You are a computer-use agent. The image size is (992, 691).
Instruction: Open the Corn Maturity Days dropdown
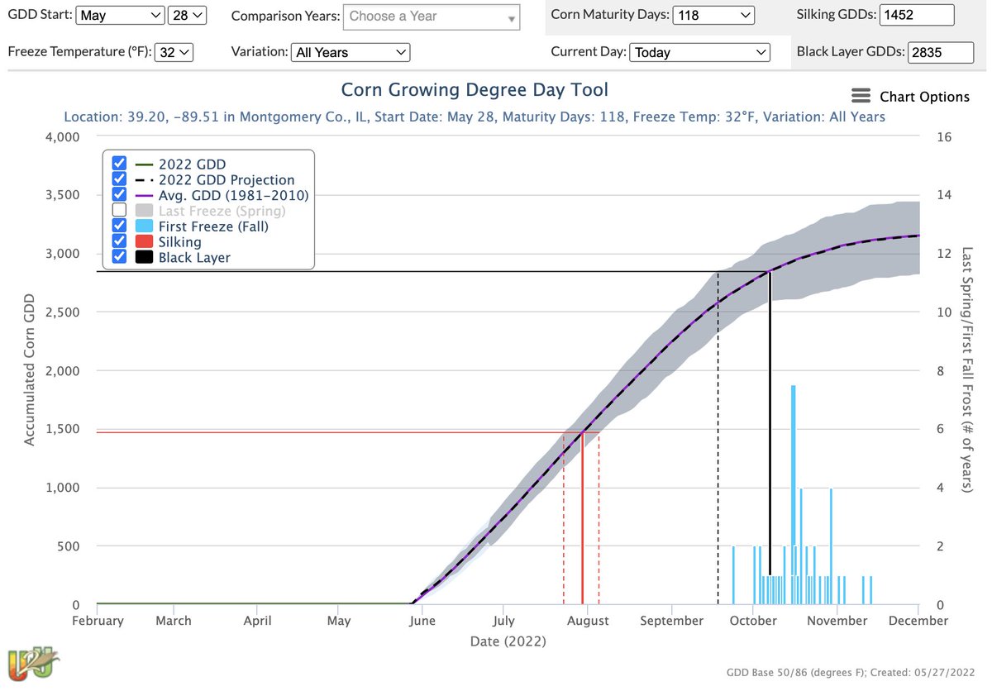point(713,15)
